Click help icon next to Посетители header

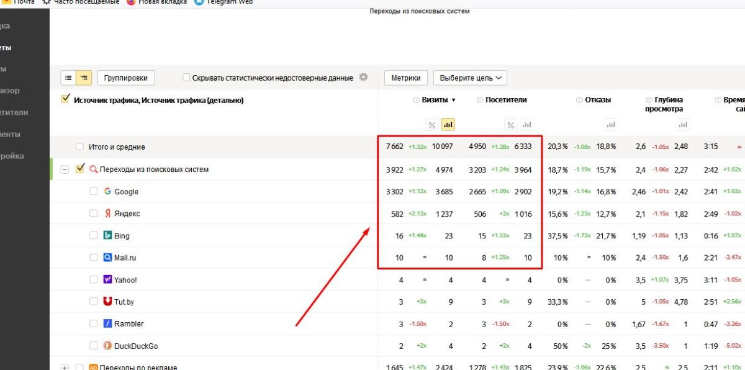[x=480, y=100]
